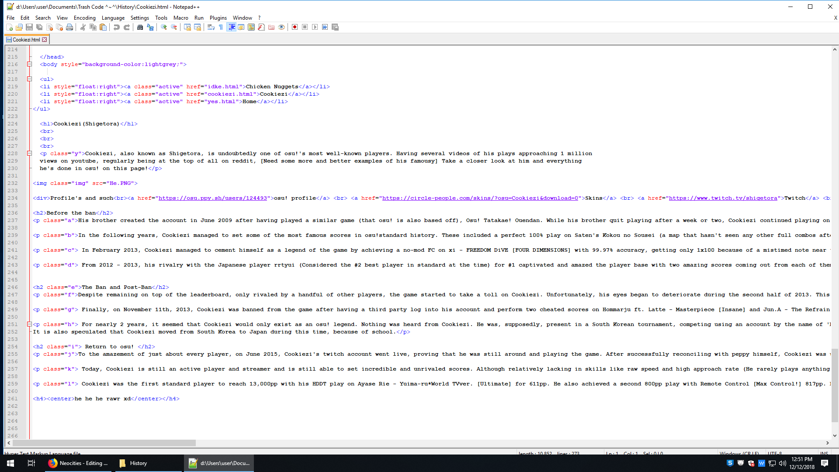
Task: Click the Print icon in toolbar
Action: point(69,27)
